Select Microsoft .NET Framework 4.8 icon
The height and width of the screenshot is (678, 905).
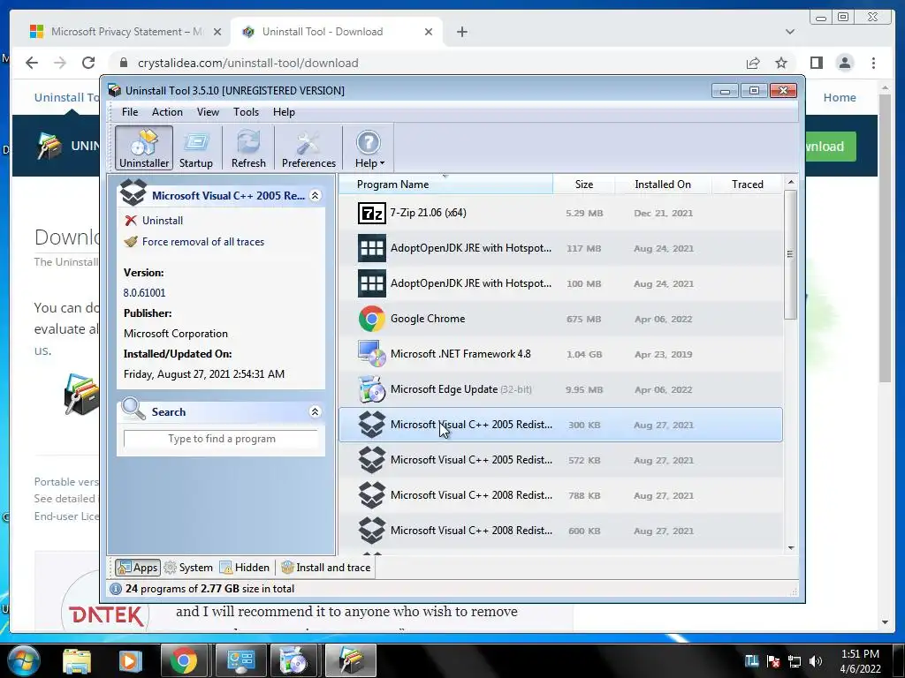tap(372, 354)
